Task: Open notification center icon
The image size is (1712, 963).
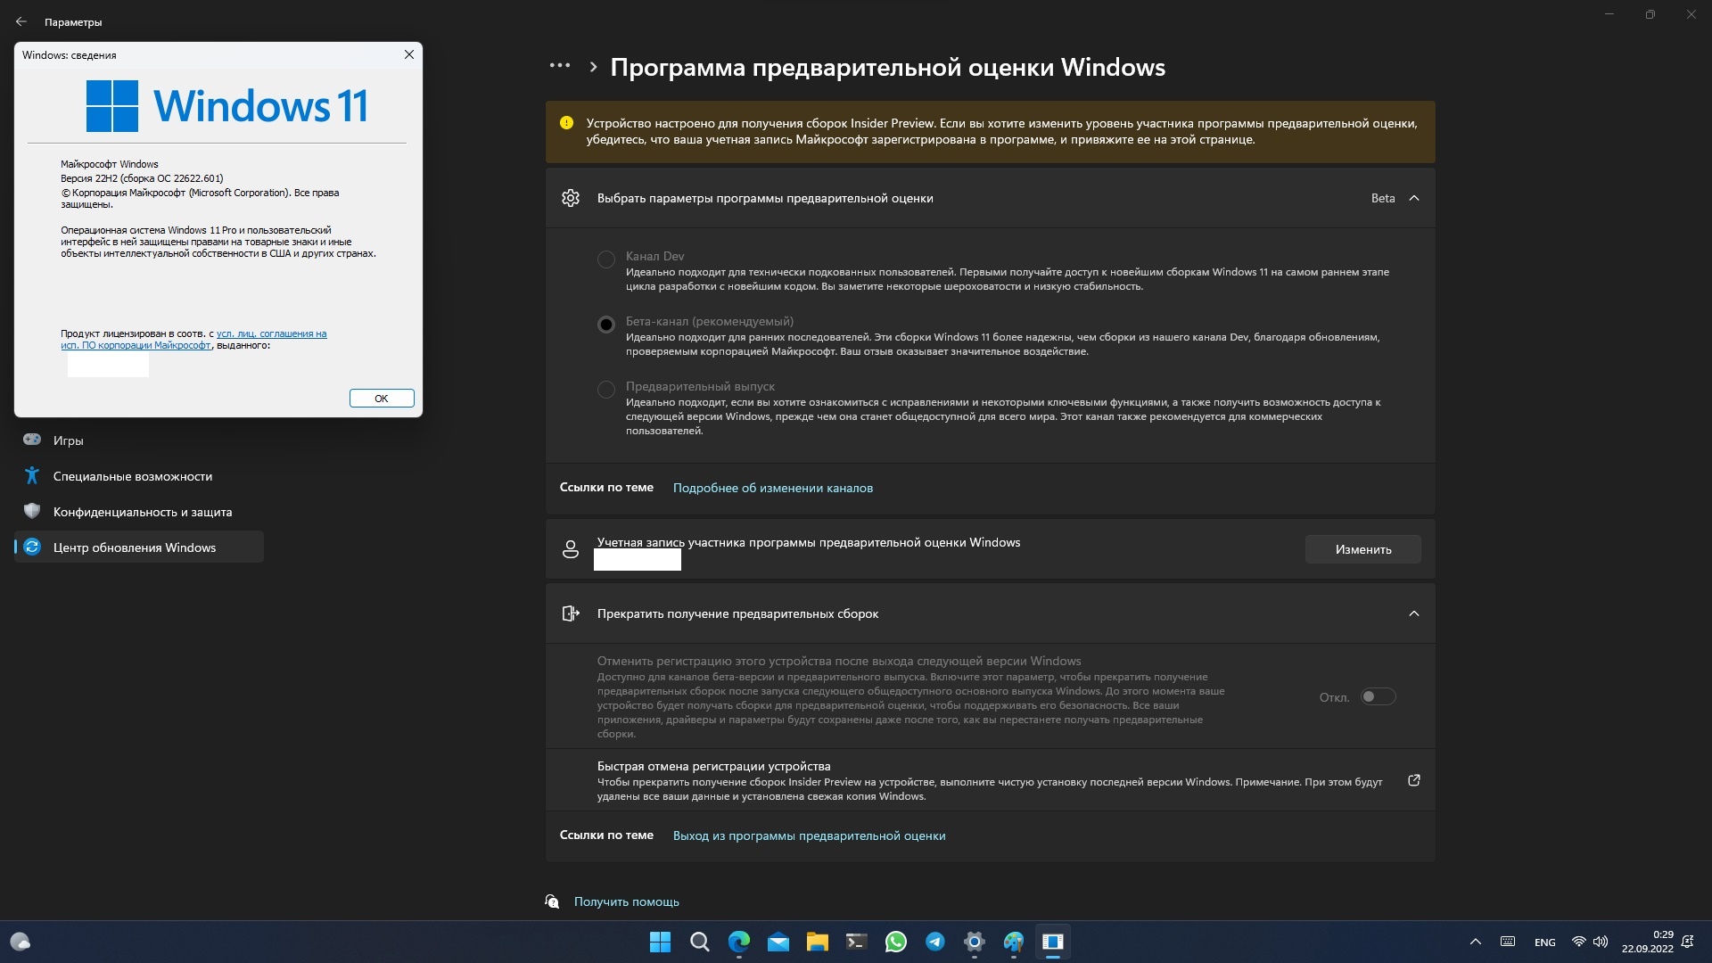Action: [1688, 942]
